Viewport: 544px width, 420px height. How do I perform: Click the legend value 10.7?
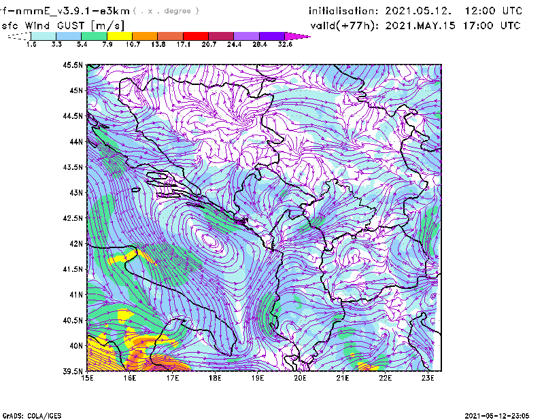click(x=133, y=44)
